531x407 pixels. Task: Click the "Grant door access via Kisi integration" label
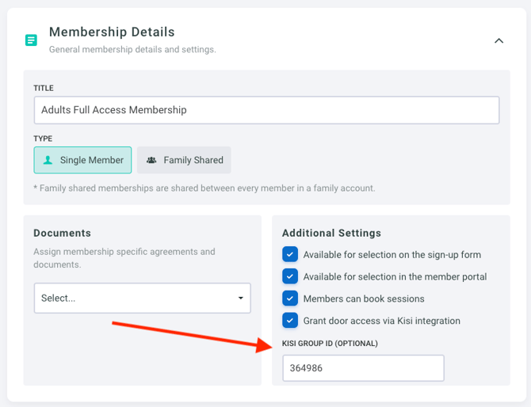click(381, 321)
